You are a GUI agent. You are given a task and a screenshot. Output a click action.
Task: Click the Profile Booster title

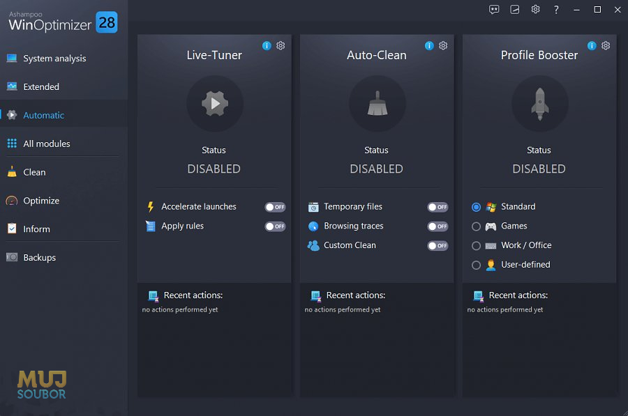[539, 55]
